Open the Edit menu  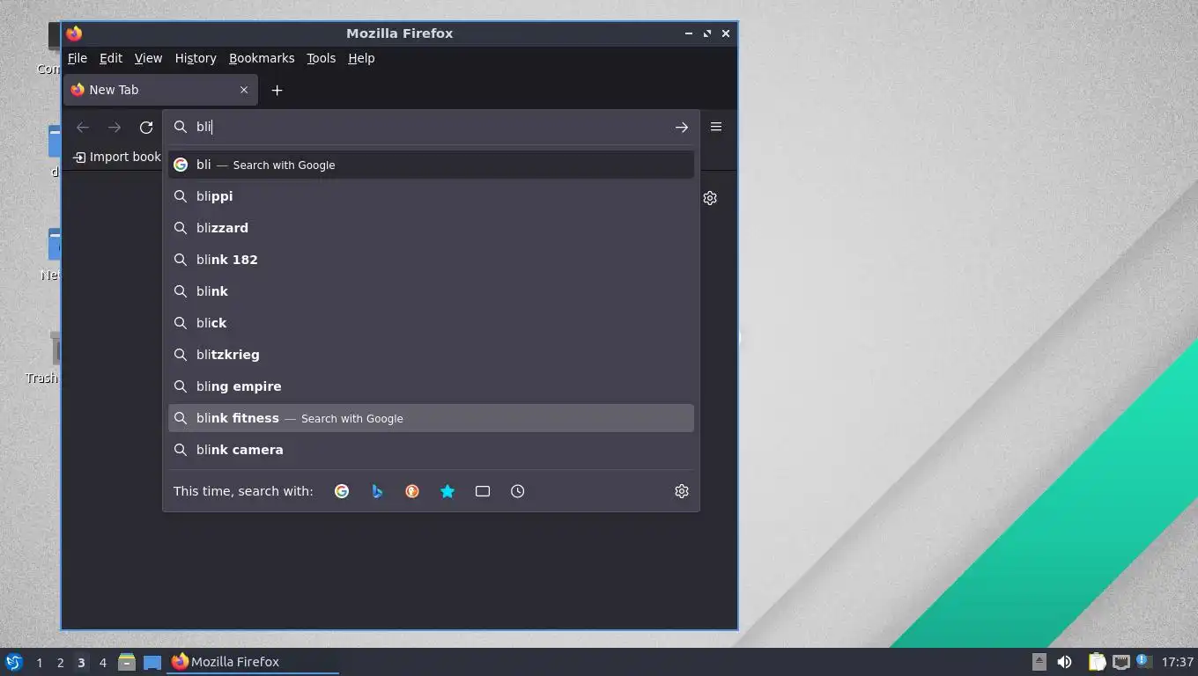pos(111,58)
